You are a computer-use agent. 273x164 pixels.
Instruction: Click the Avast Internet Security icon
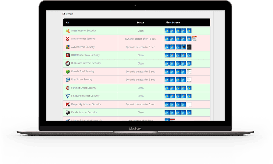click(x=68, y=31)
